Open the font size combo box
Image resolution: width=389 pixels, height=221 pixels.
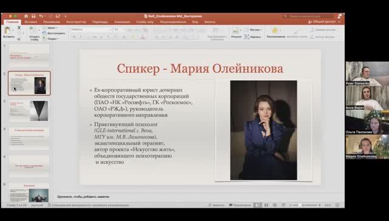point(119,30)
